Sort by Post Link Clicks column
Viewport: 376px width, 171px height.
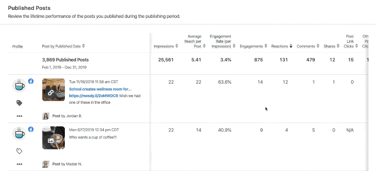pyautogui.click(x=351, y=41)
